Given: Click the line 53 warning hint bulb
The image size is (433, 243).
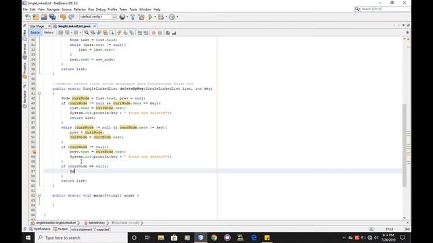Looking at the screenshot, I should (x=34, y=152).
